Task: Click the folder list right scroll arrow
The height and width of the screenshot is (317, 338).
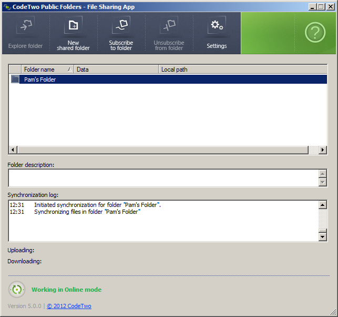Action: pos(322,150)
